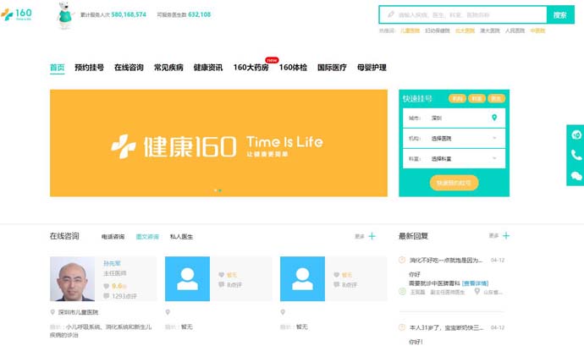
Task: Open 母婴护理 navigation item
Action: point(372,68)
